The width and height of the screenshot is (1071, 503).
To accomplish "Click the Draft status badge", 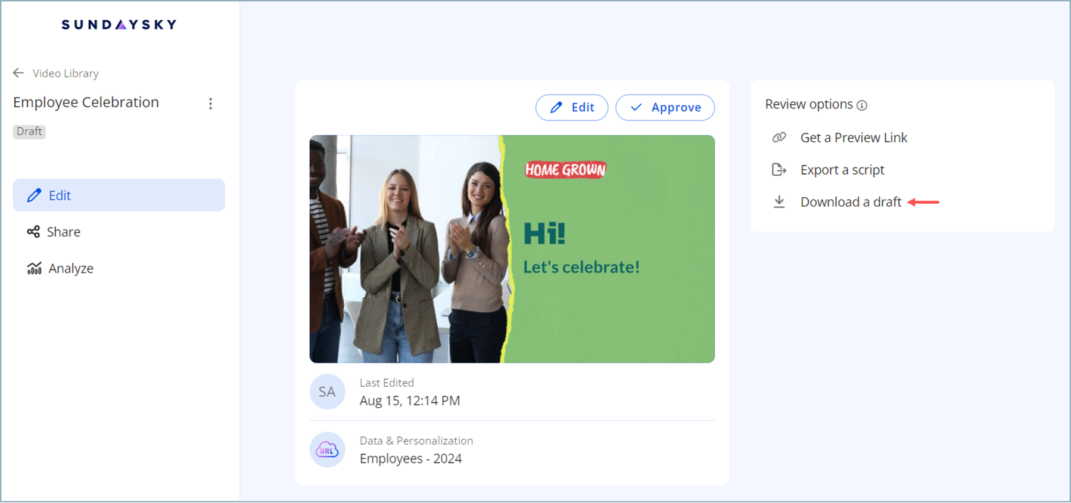I will 29,131.
